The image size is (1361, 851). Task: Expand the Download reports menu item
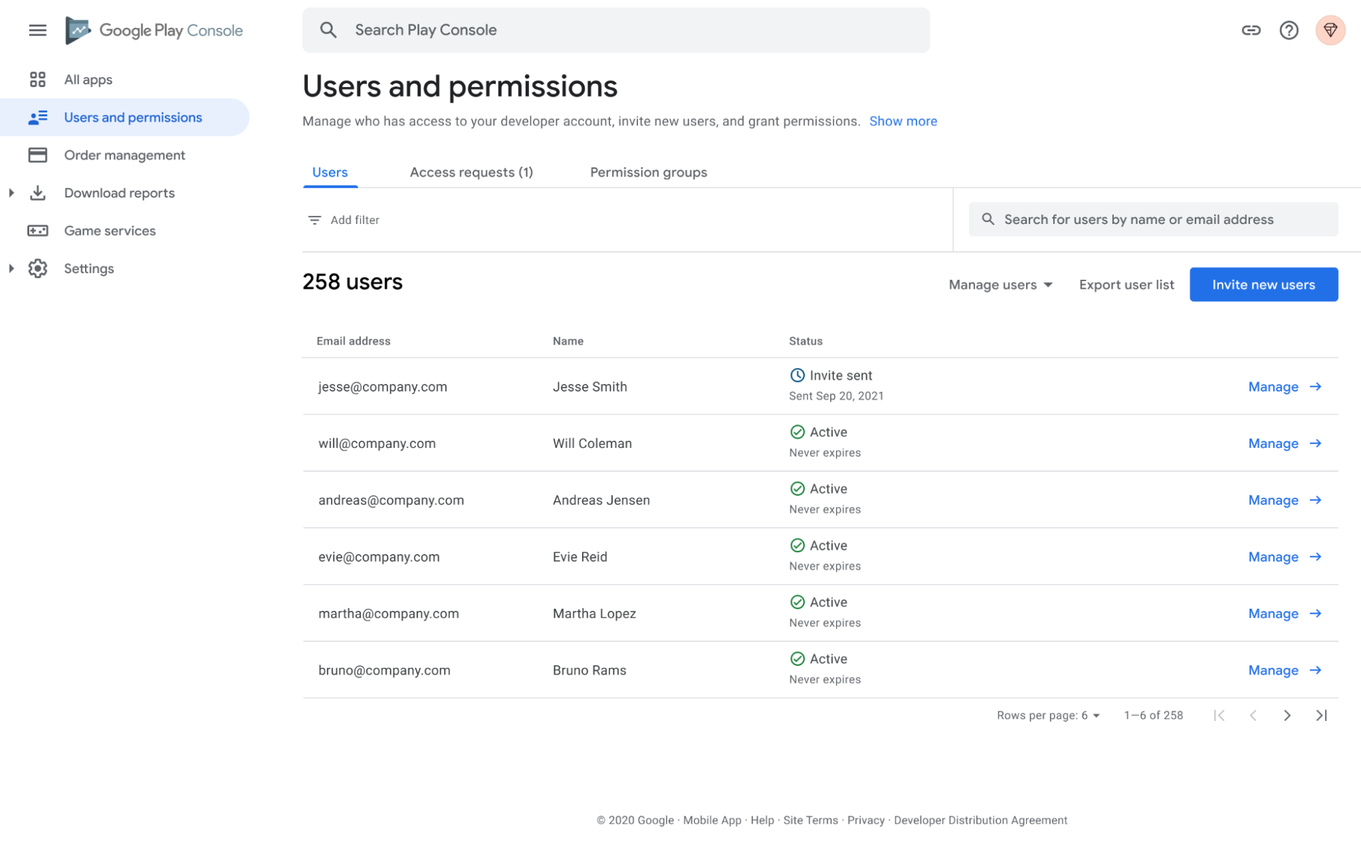pos(10,192)
